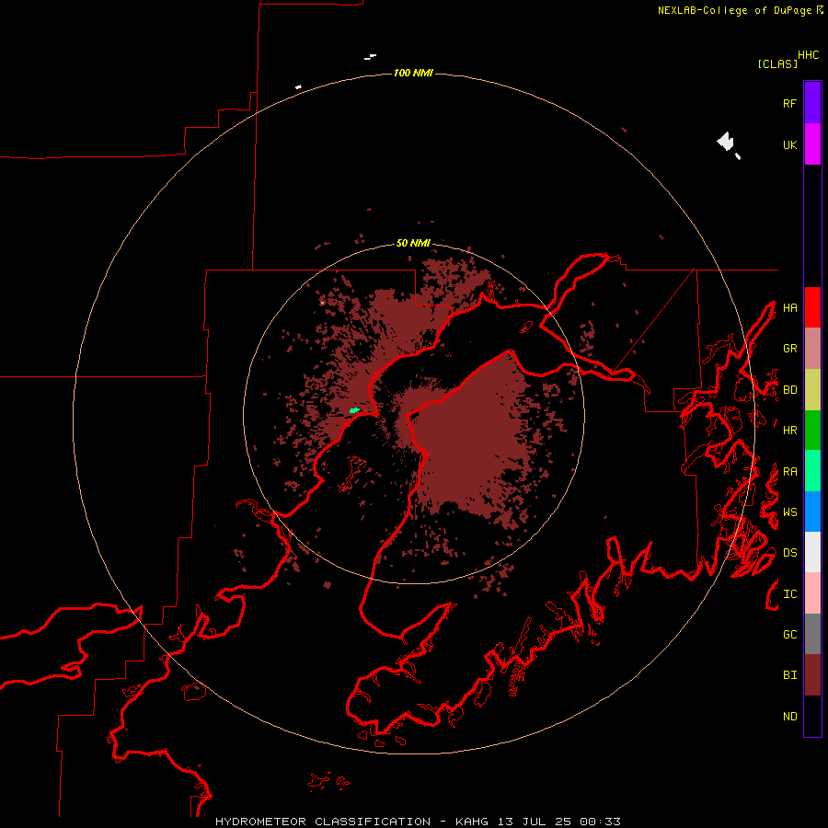Click the HA red legend swatch
Screen dimensions: 828x828
tap(812, 307)
